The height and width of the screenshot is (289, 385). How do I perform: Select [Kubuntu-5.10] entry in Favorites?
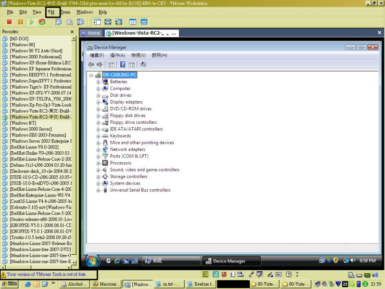click(x=40, y=207)
